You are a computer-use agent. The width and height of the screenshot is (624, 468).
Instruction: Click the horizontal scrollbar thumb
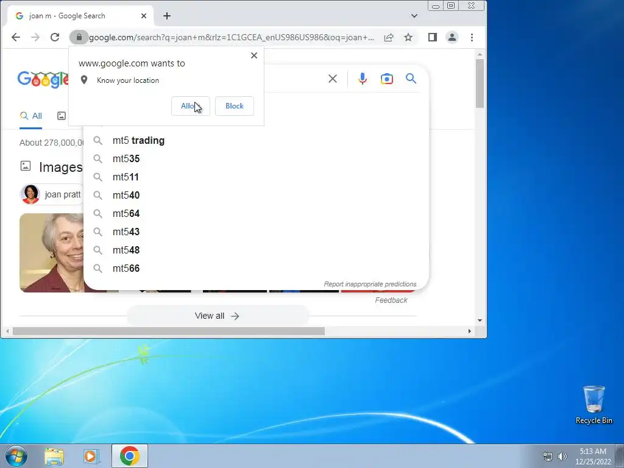tap(169, 331)
